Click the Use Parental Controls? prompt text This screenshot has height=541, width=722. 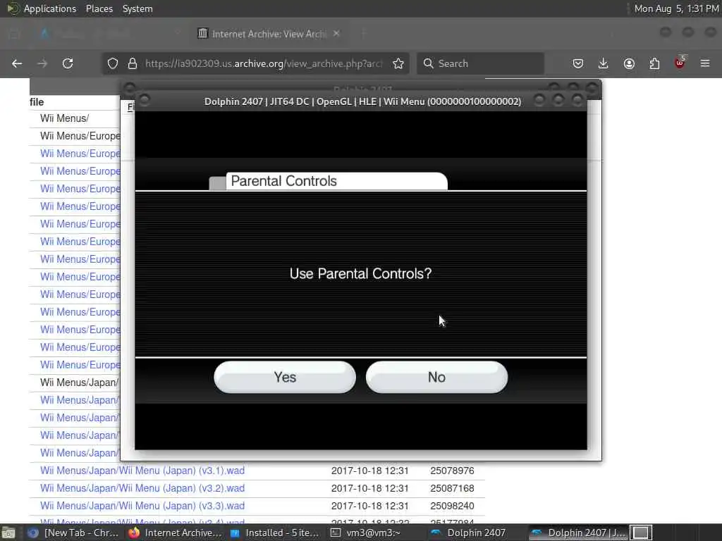(360, 274)
